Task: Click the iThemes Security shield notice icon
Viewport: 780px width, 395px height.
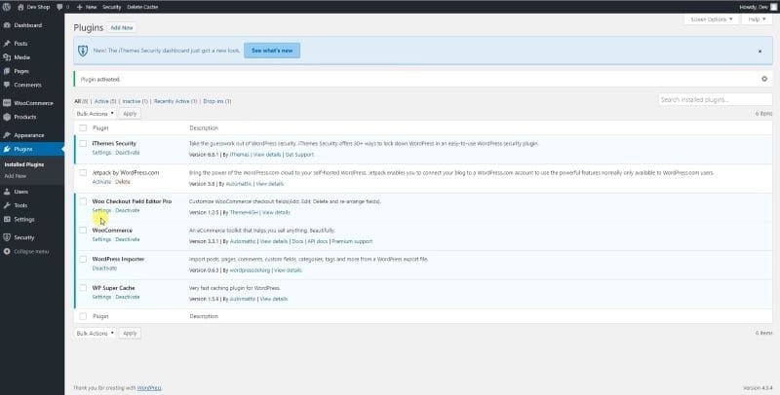Action: (83, 51)
